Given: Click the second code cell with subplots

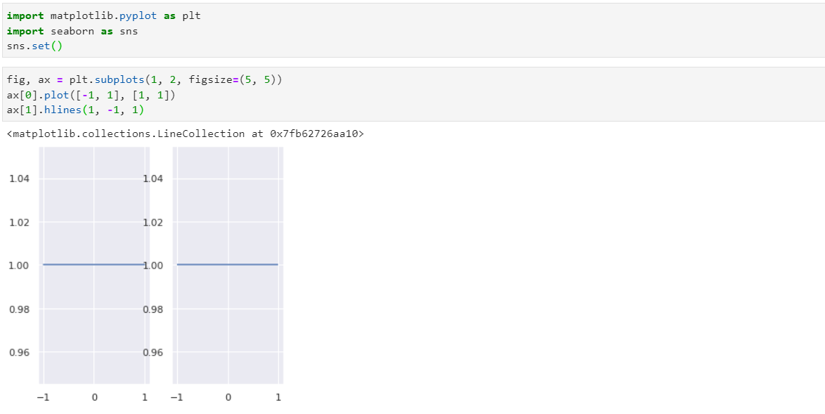Looking at the screenshot, I should pyautogui.click(x=412, y=95).
